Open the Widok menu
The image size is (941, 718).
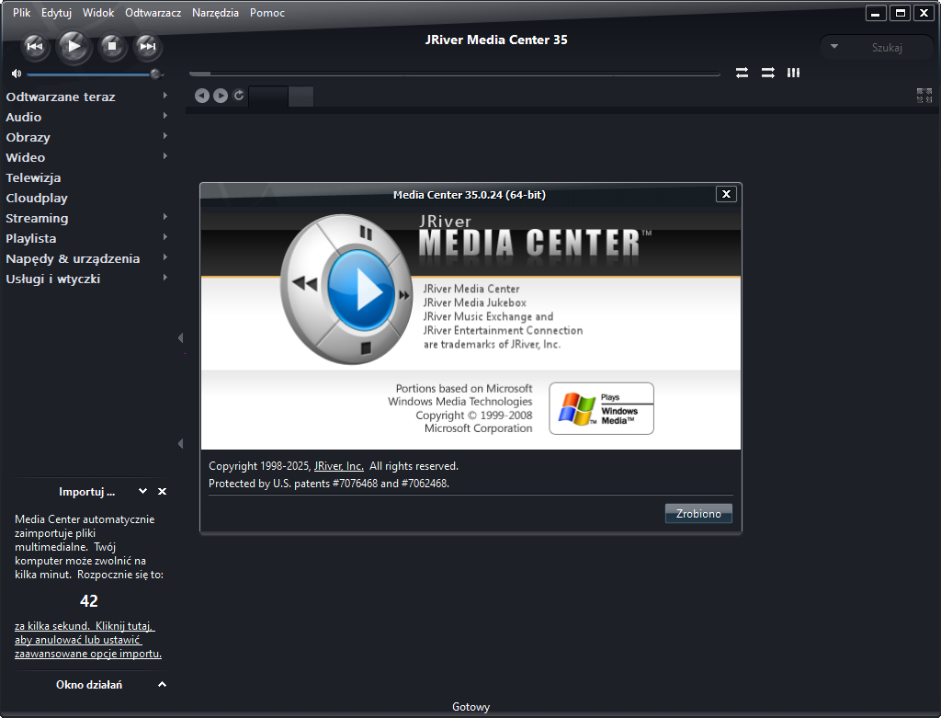pos(98,13)
